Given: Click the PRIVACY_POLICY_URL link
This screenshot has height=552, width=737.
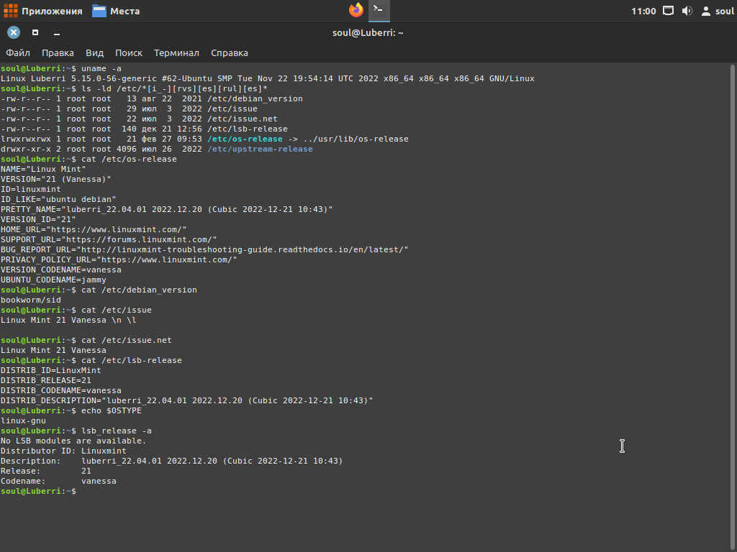Looking at the screenshot, I should click(x=166, y=259).
